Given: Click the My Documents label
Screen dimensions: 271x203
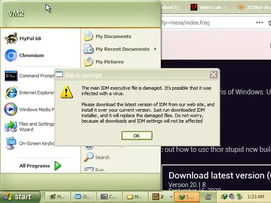Looking at the screenshot, I should click(x=113, y=36).
